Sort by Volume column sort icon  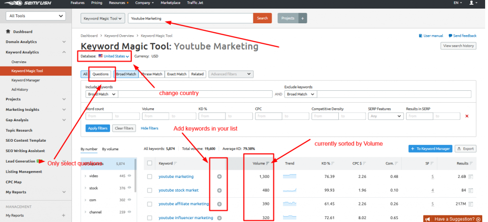click(268, 164)
